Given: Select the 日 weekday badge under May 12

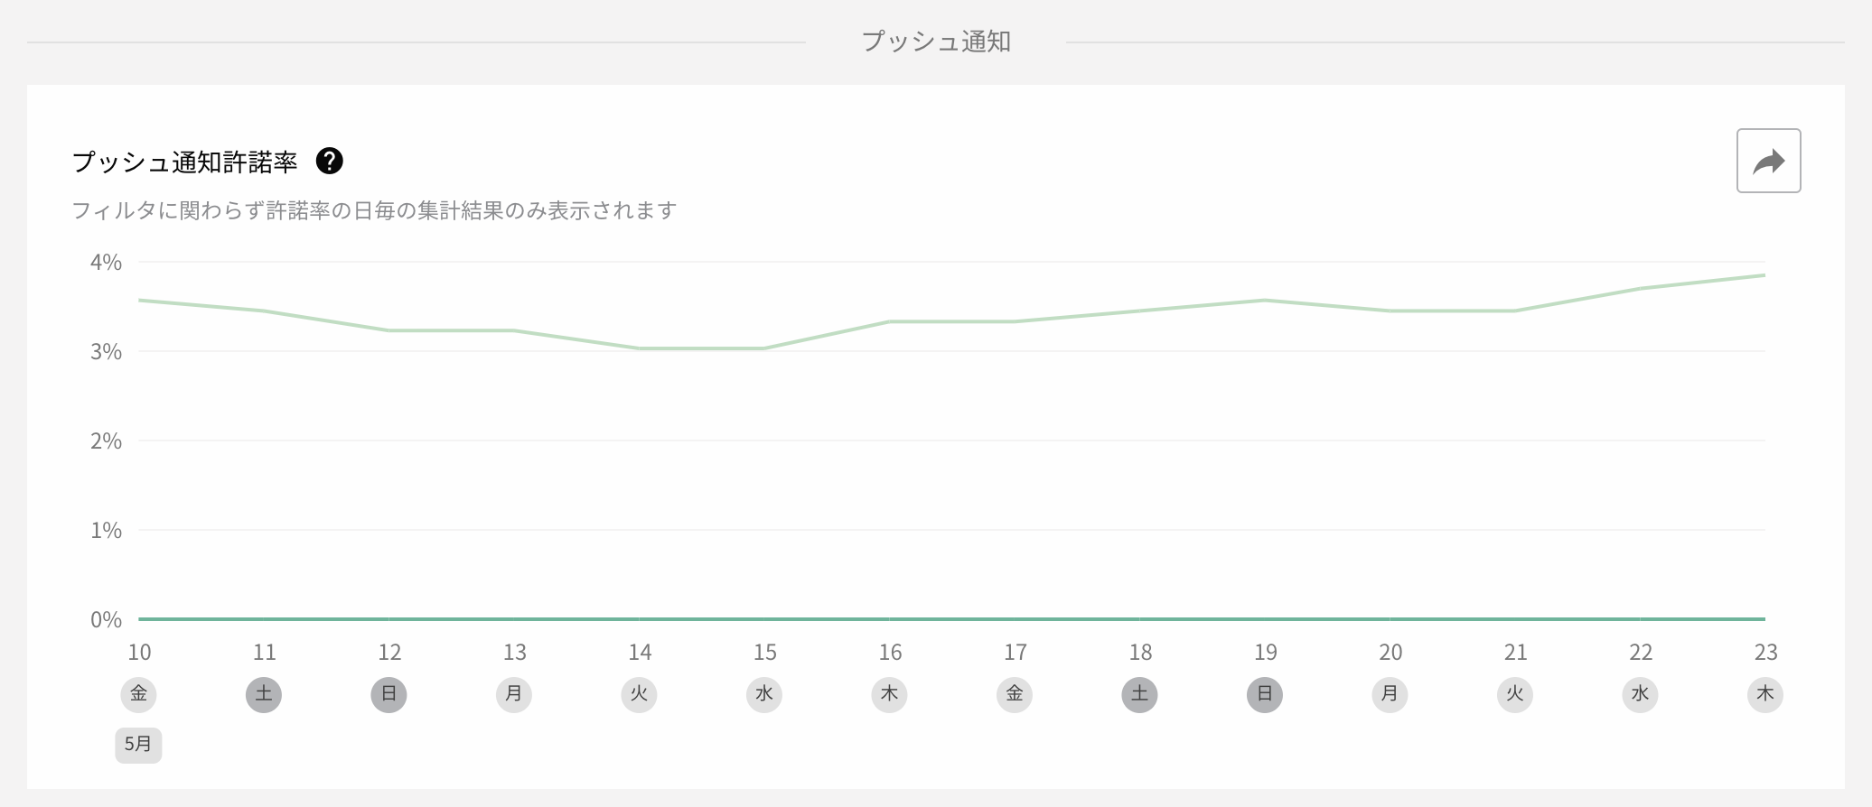Looking at the screenshot, I should [388, 694].
